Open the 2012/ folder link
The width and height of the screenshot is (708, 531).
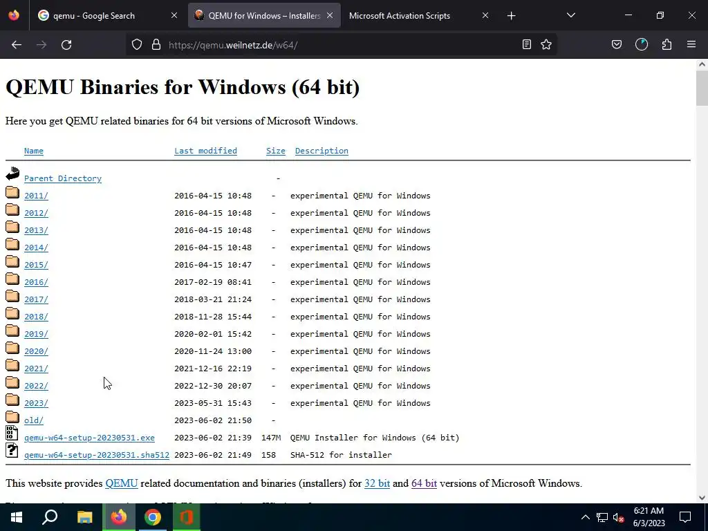[36, 213]
